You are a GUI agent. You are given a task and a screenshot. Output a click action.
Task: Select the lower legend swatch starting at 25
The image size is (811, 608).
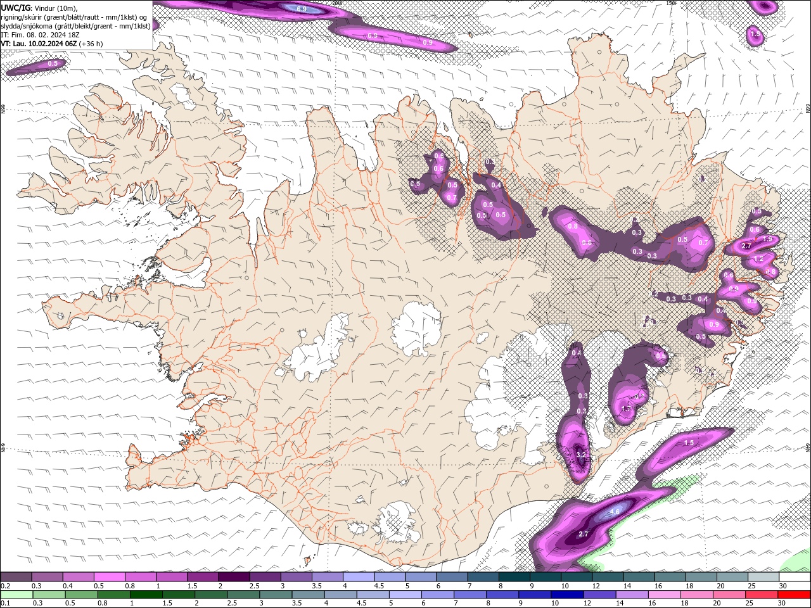point(763,594)
